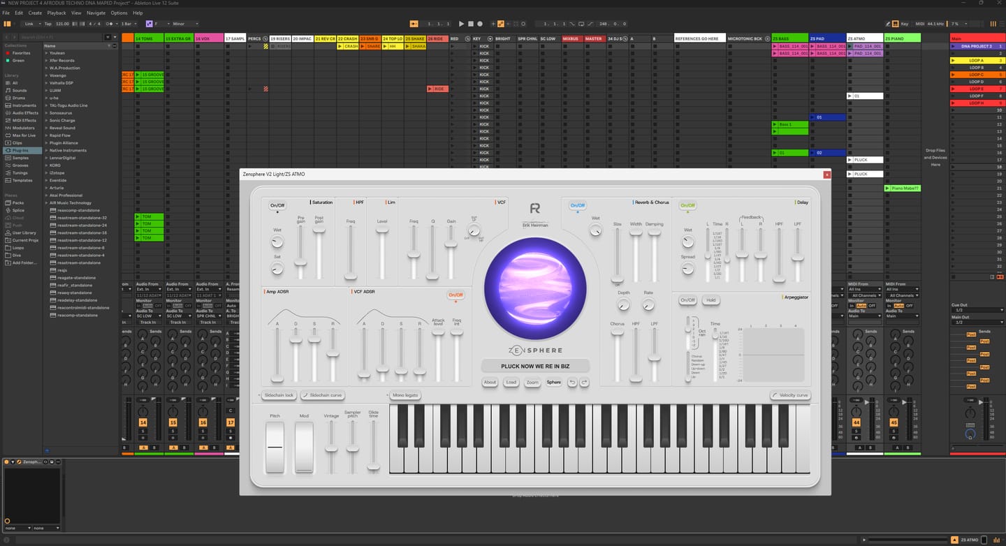Image resolution: width=1006 pixels, height=546 pixels.
Task: Show the Sounds category in browser
Action: click(20, 90)
